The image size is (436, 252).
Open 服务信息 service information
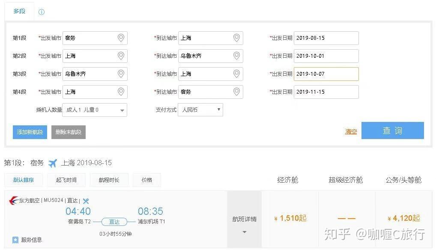(x=31, y=240)
